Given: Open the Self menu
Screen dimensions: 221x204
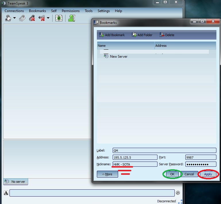Looking at the screenshot, I should (x=54, y=11).
